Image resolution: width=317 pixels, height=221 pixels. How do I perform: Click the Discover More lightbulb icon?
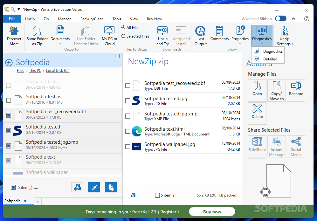pos(14,31)
